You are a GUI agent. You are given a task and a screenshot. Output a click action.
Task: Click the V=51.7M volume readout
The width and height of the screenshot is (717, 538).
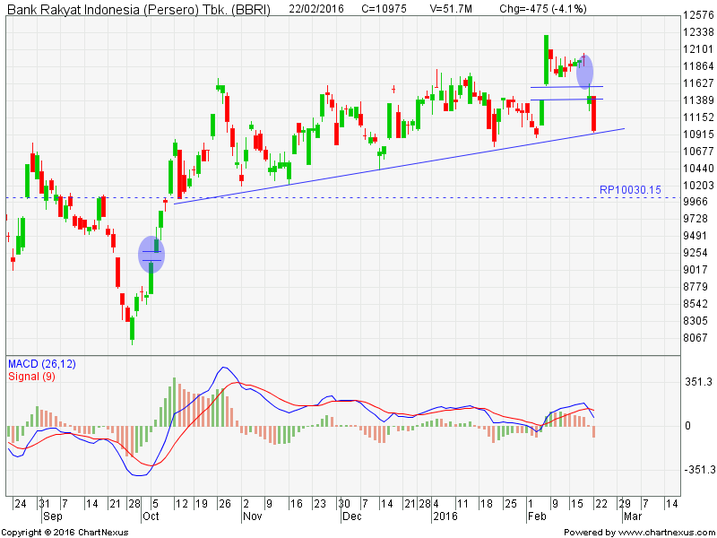[454, 7]
